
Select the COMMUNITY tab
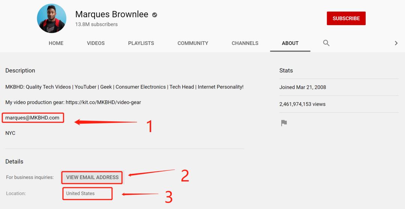tap(193, 43)
